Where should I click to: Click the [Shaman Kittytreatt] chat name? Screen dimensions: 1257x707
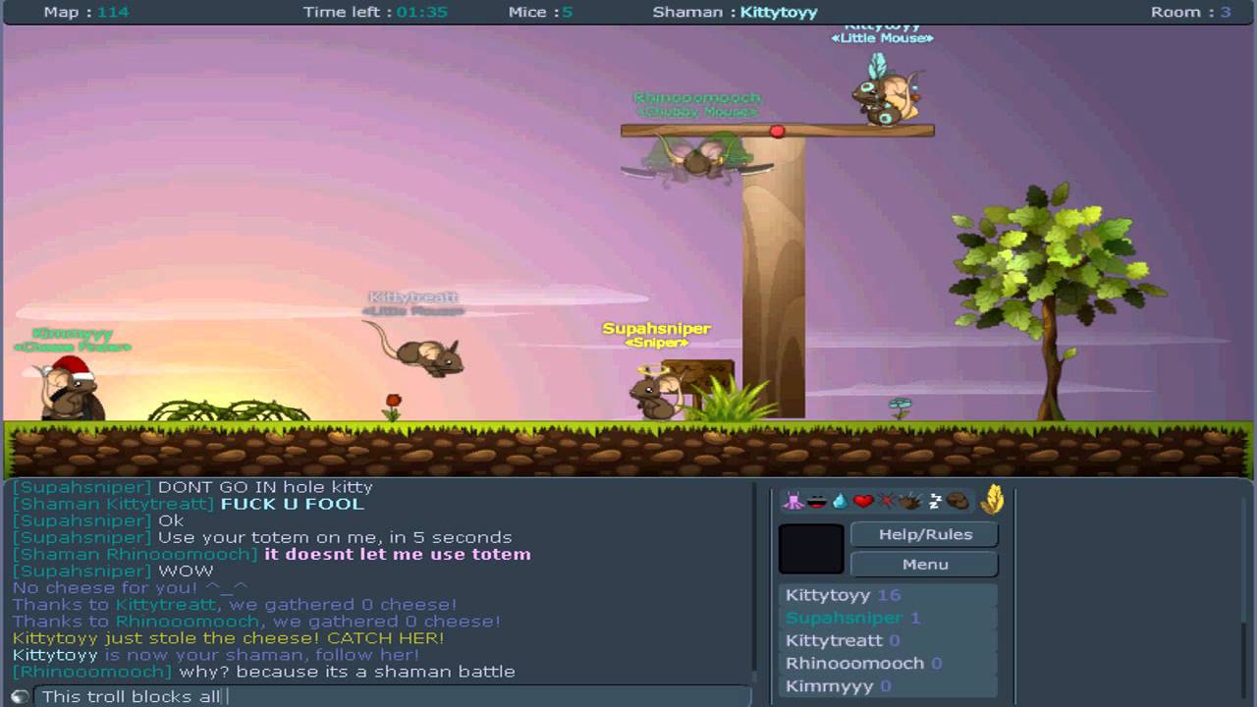click(x=113, y=504)
